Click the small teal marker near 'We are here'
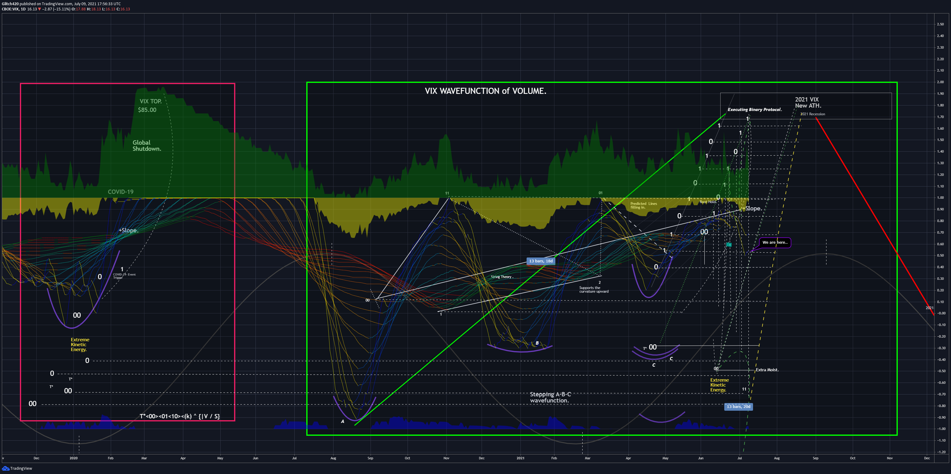951x474 pixels. pyautogui.click(x=729, y=245)
